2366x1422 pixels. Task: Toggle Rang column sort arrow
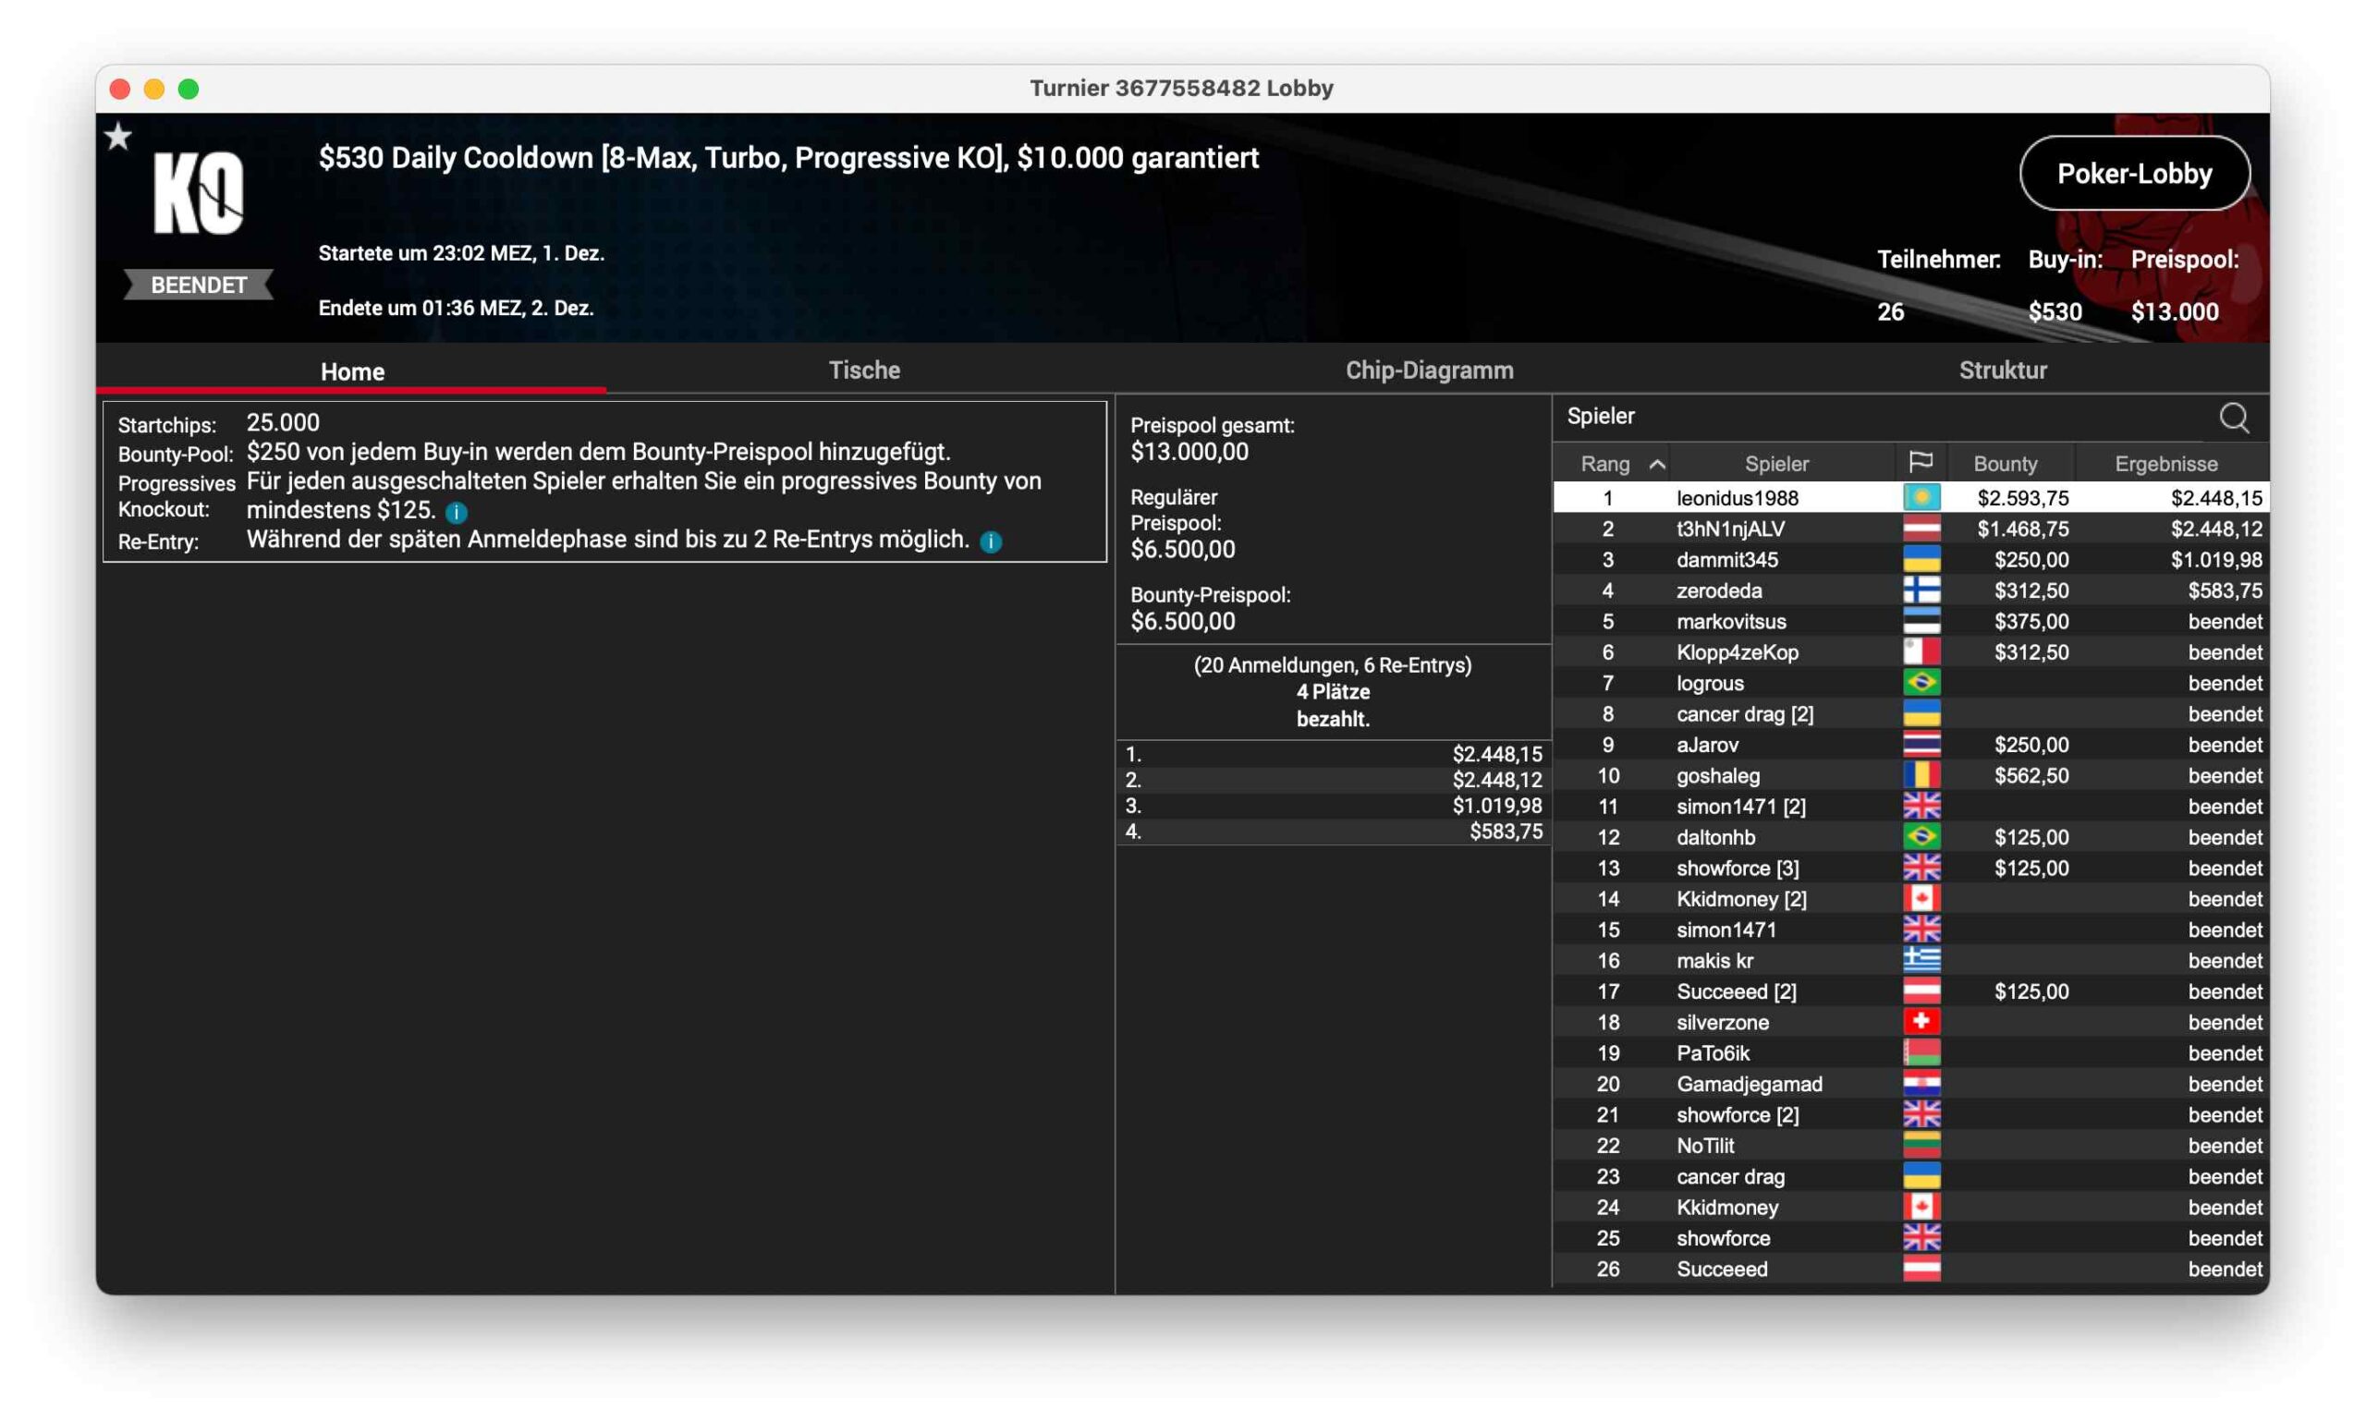(1656, 464)
